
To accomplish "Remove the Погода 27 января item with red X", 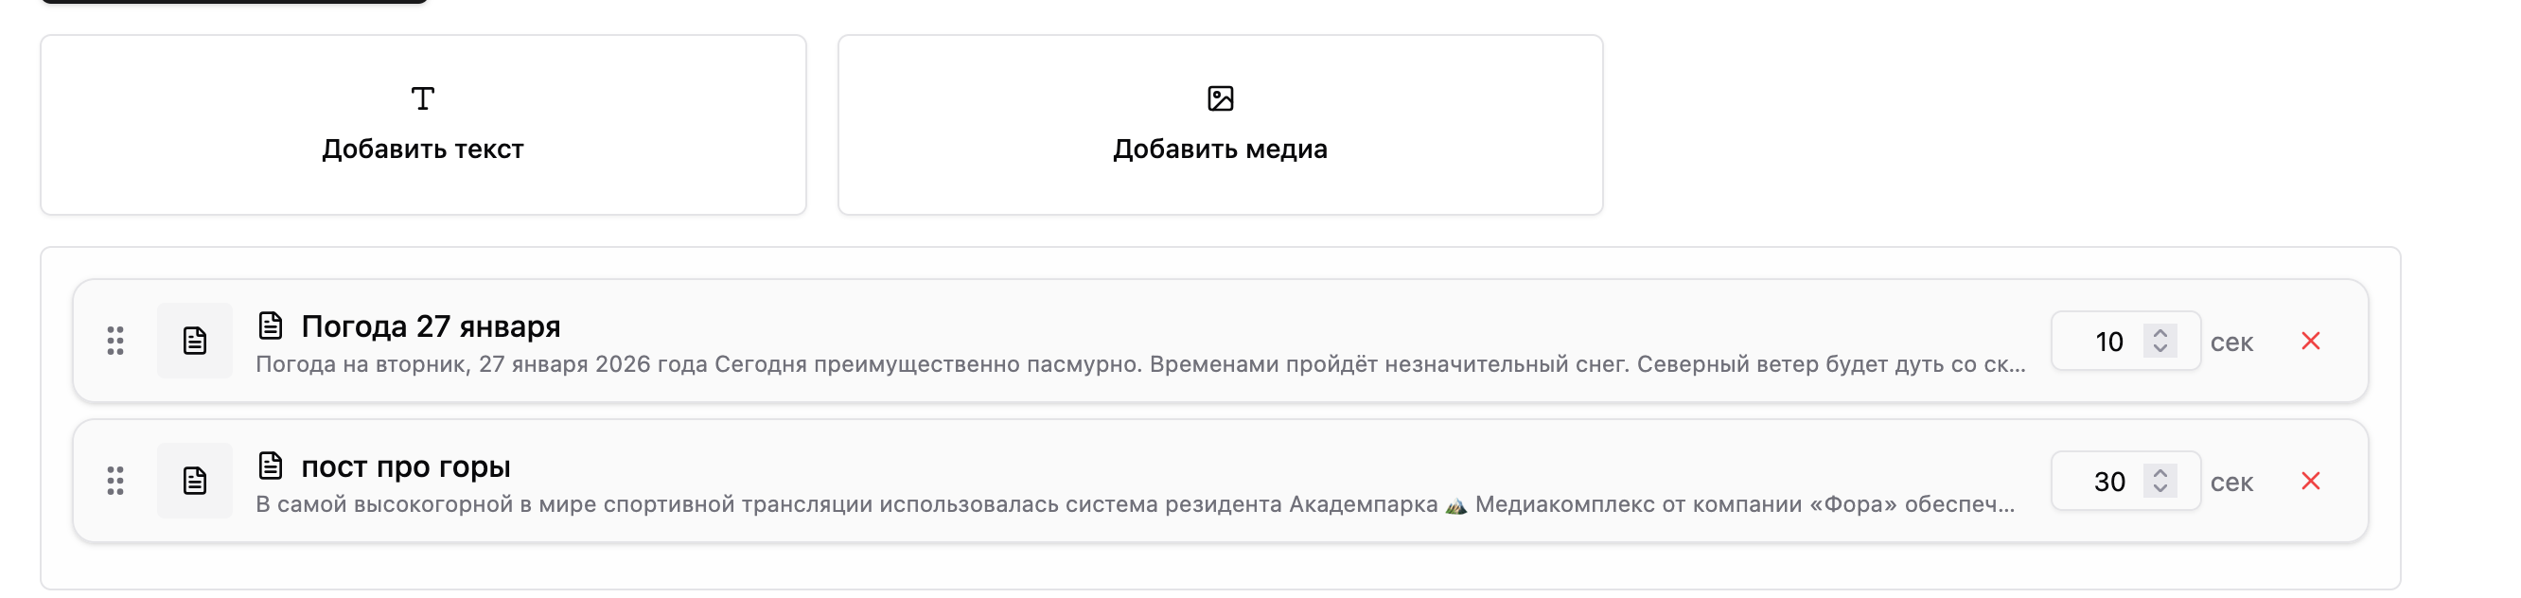I will pos(2311,341).
